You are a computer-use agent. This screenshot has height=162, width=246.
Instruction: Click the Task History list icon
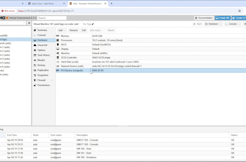35,55
